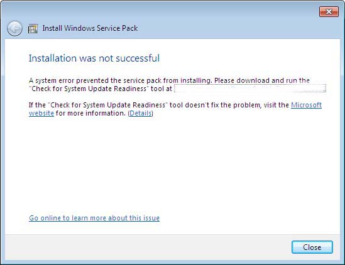
Task: Select the dotted URL box after "tool at"
Action: (x=250, y=89)
